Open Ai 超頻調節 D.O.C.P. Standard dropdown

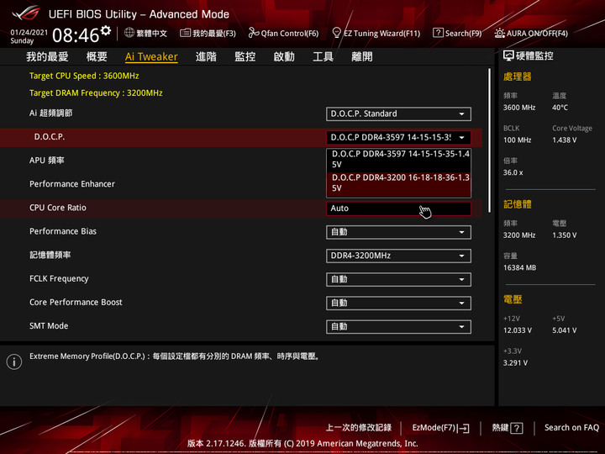(x=398, y=113)
